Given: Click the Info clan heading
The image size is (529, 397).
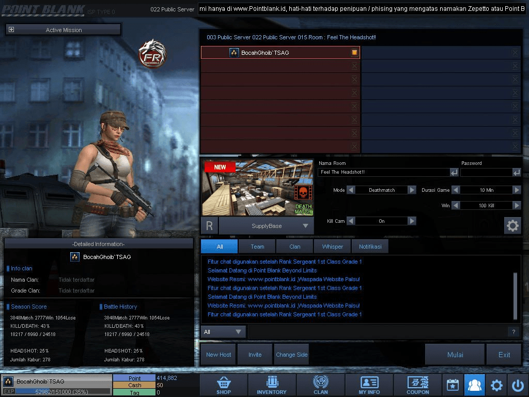Looking at the screenshot, I should click(x=21, y=268).
